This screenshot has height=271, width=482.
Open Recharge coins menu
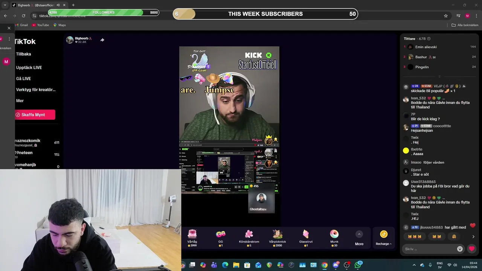(x=384, y=238)
